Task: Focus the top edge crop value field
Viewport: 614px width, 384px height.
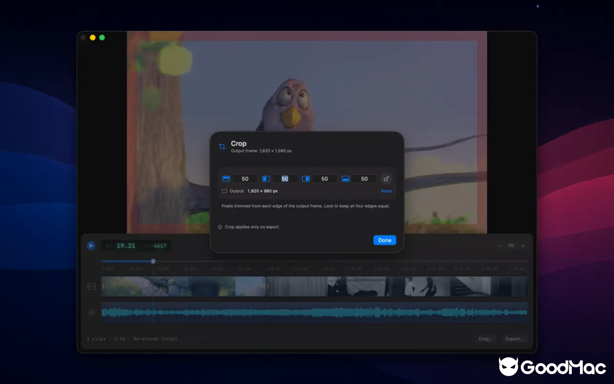Action: (245, 179)
